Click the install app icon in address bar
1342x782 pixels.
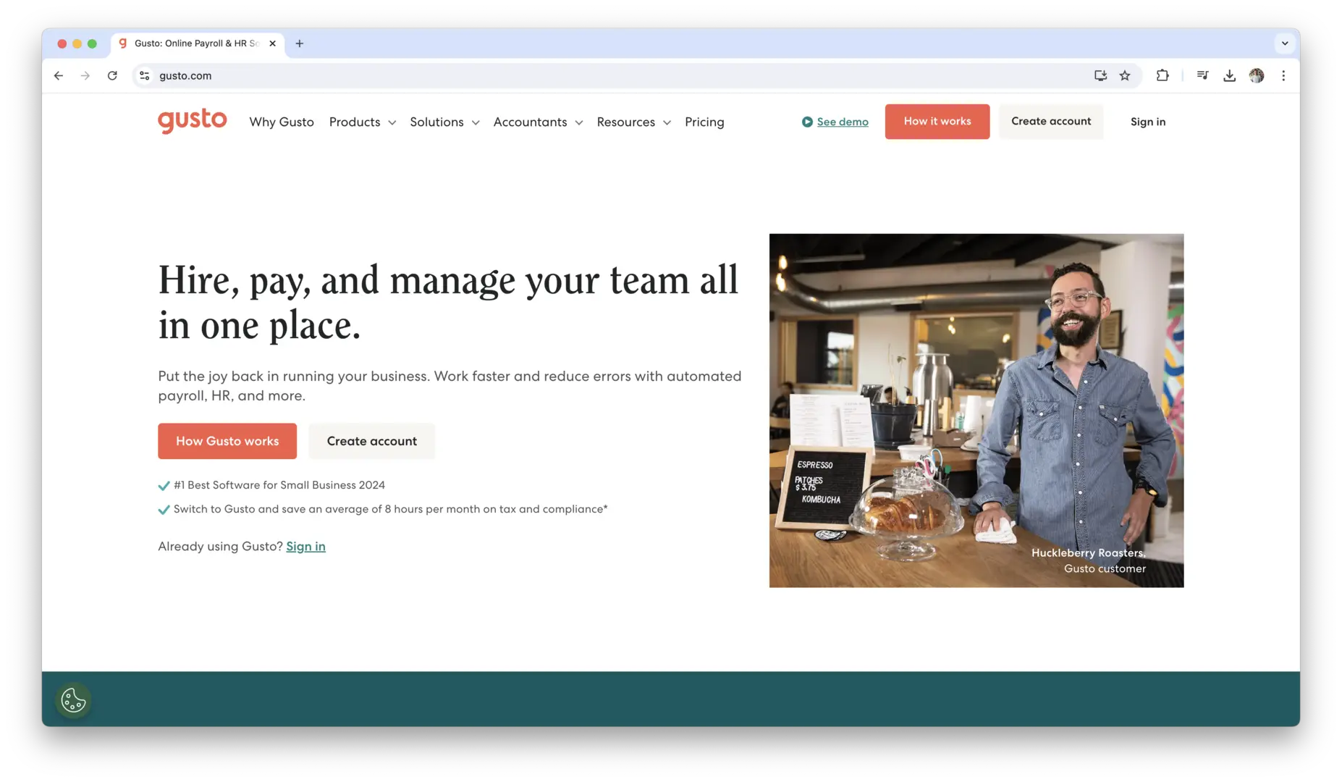point(1100,75)
